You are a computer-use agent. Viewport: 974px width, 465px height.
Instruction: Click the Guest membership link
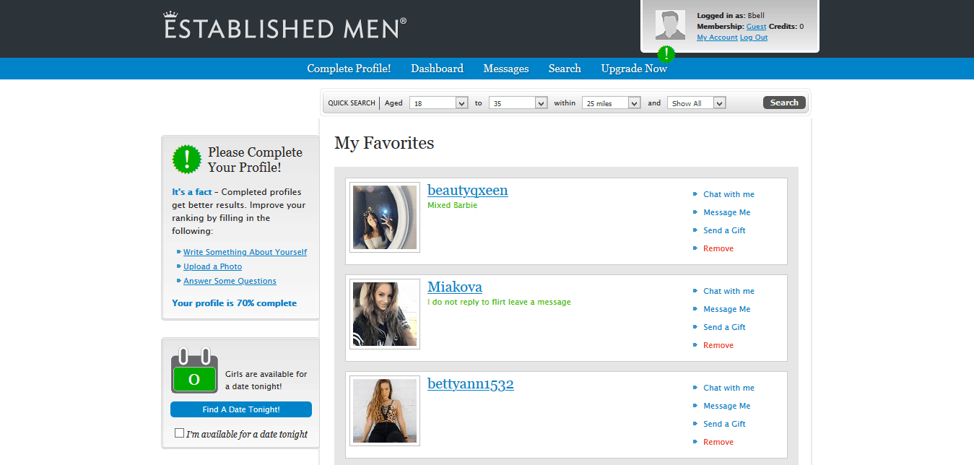[756, 27]
